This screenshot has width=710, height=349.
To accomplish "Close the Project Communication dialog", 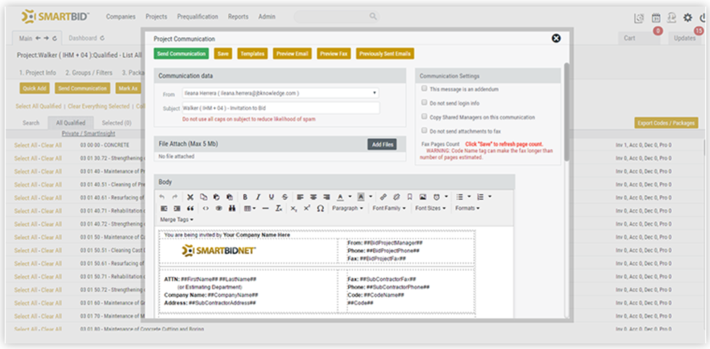I will [556, 38].
